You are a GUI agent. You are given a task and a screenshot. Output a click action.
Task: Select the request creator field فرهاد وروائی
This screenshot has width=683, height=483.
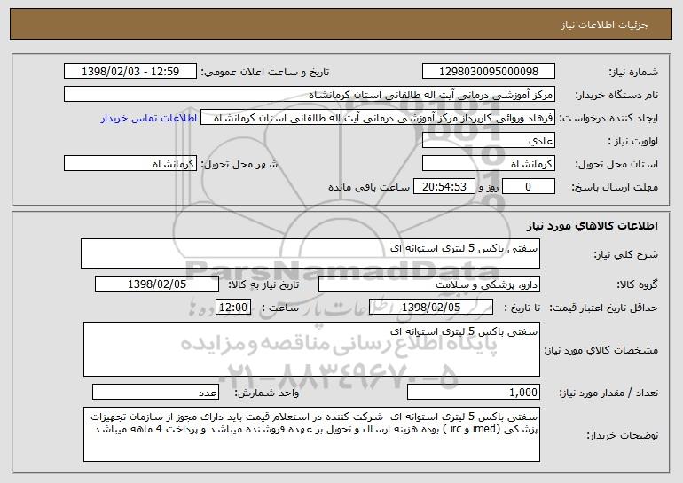pos(378,118)
